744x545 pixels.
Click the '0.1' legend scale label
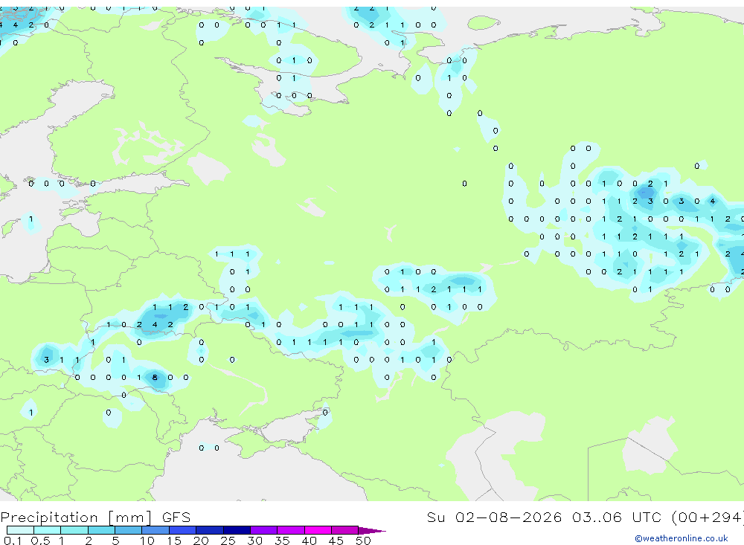click(x=12, y=541)
